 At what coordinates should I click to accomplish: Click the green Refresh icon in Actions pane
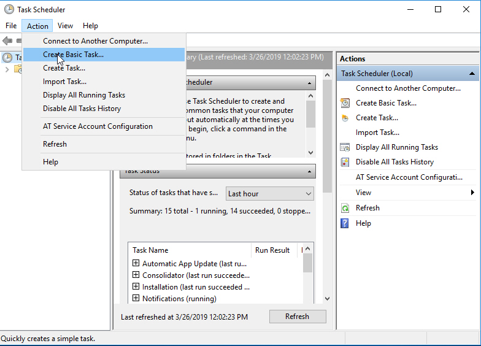[x=345, y=208]
